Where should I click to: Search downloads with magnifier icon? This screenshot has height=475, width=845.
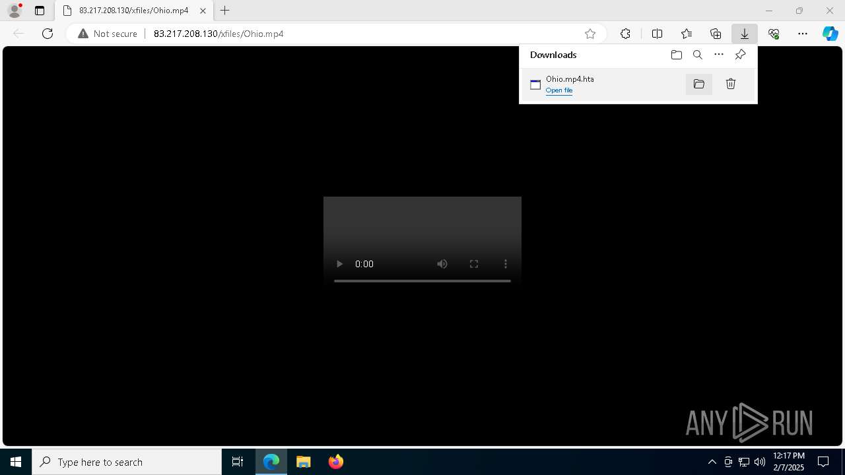click(x=697, y=55)
